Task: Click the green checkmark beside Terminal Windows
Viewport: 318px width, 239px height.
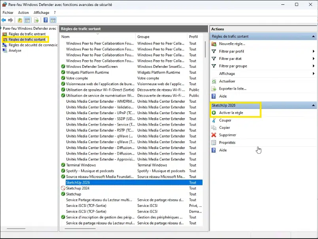Action: pos(63,165)
